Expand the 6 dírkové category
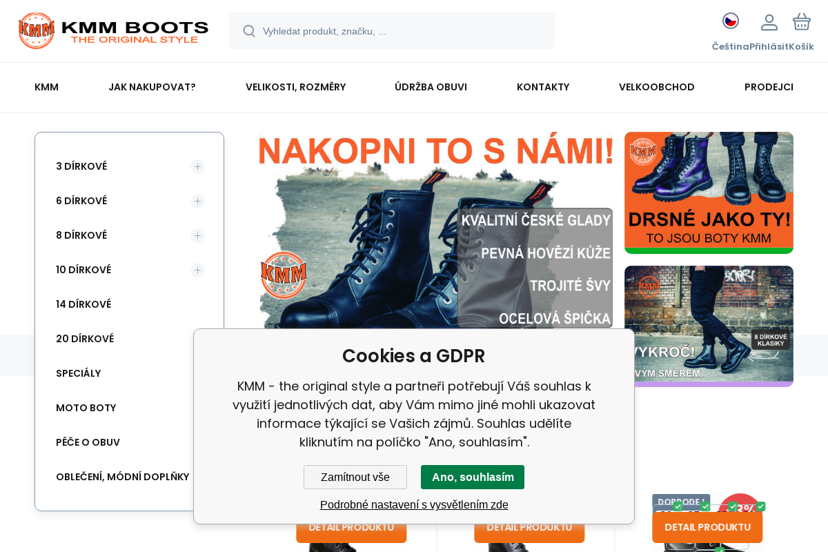This screenshot has width=828, height=552. (x=197, y=201)
